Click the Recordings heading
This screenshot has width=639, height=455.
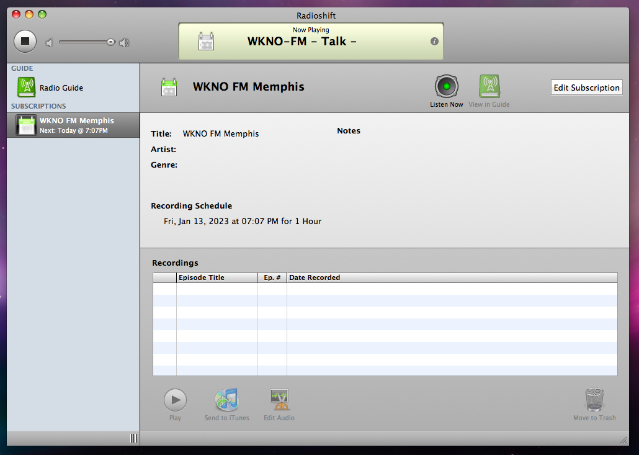coord(175,263)
